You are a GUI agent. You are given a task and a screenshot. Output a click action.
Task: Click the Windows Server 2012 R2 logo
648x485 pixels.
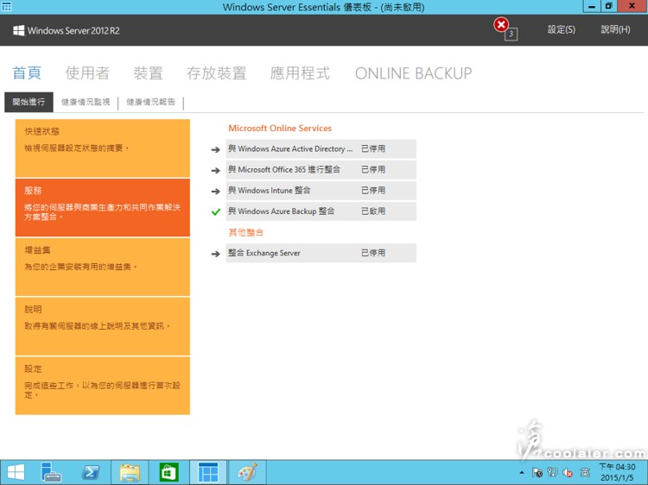pyautogui.click(x=67, y=30)
